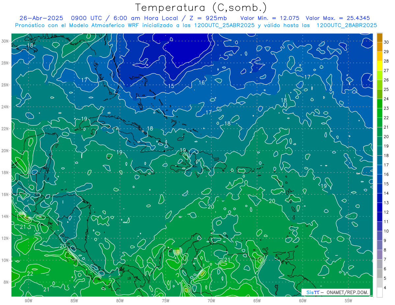Click color legend value "24"
This screenshot has height=305, width=395.
click(386, 99)
